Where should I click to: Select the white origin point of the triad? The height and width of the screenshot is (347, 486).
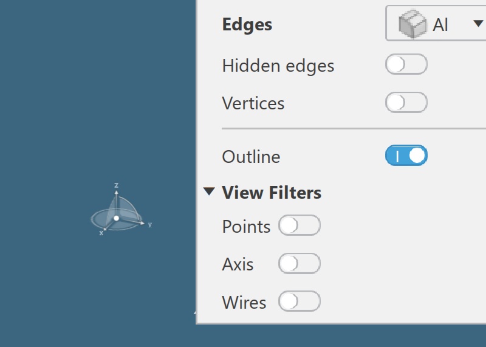point(116,218)
